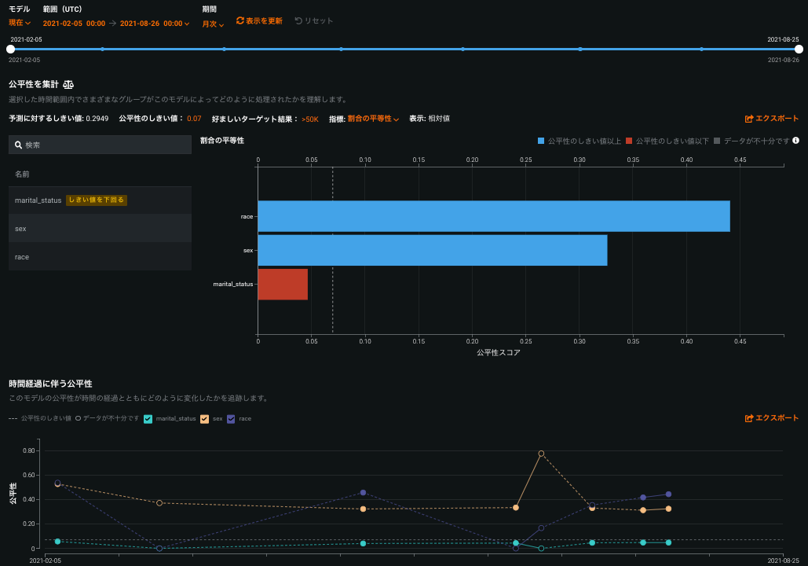Toggle the marital_status series checkbox
The width and height of the screenshot is (808, 566).
pyautogui.click(x=148, y=419)
